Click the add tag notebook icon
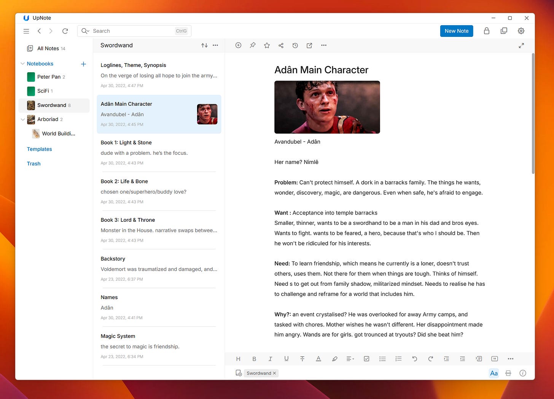This screenshot has height=399, width=554. point(239,373)
